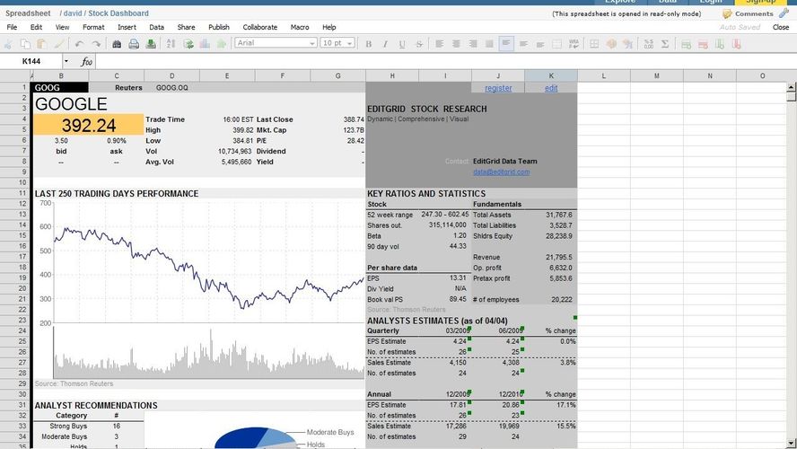797x449 pixels.
Task: Click the Paste clipboard icon
Action: [x=41, y=44]
